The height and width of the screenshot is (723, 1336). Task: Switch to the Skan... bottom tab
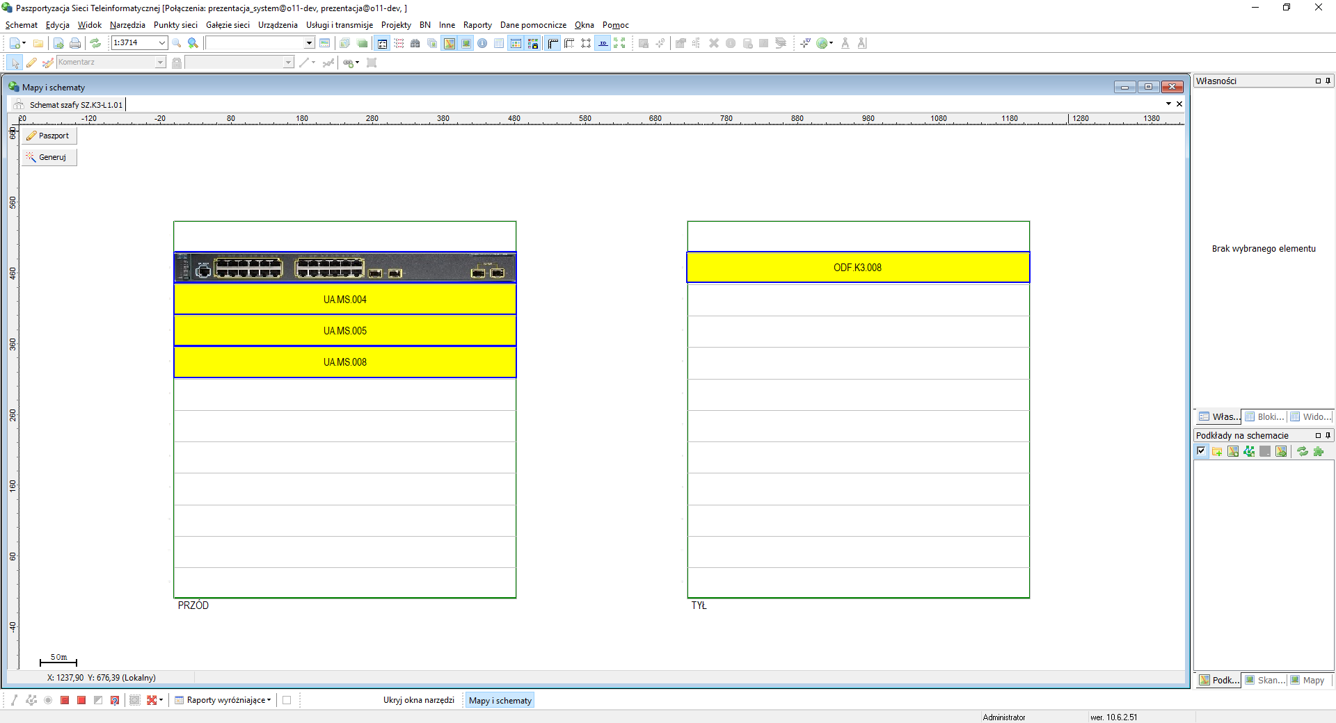[1264, 680]
